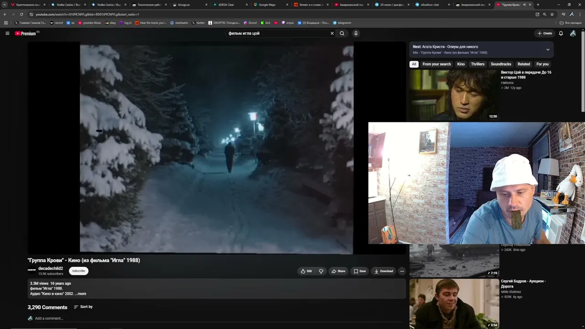585x329 pixels.
Task: Go to YouTube Premium home logo
Action: coord(27,33)
